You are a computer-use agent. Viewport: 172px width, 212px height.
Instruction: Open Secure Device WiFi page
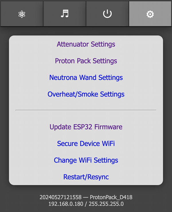click(x=86, y=144)
